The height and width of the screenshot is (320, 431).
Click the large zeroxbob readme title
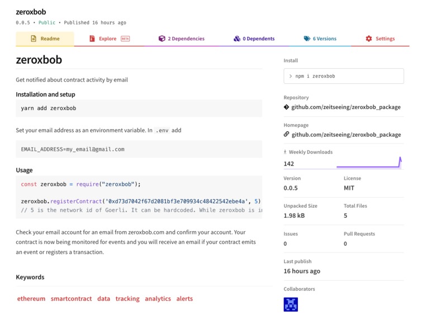[39, 60]
